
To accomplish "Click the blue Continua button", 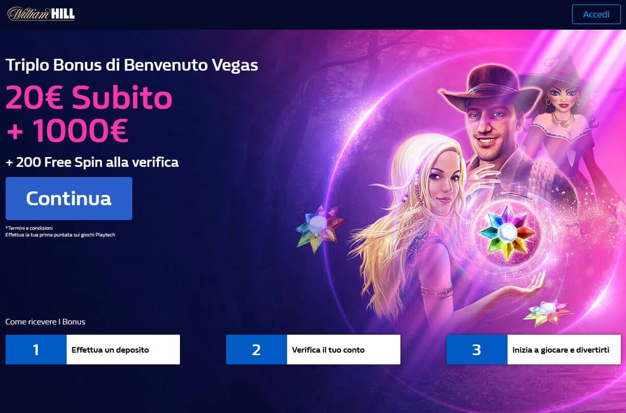I will 69,199.
